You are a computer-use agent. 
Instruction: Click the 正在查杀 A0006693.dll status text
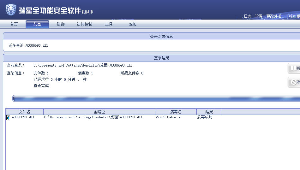[x=28, y=45]
